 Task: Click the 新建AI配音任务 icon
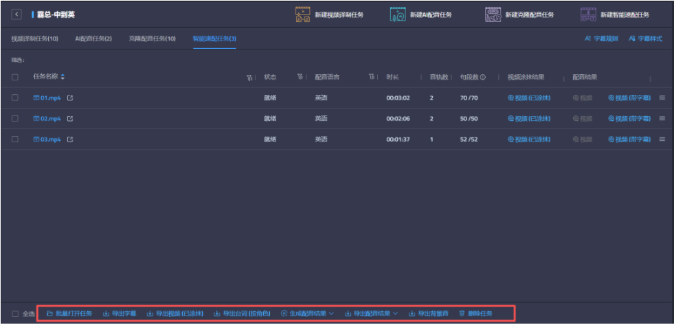[398, 14]
